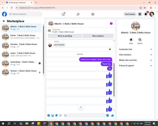Select the Messenger Facebook browser tab
Viewport: 158px width, 126px height.
click(19, 3)
